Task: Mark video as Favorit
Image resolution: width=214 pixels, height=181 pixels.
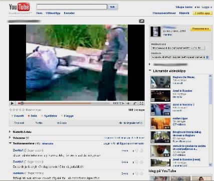Action: pyautogui.click(x=18, y=116)
